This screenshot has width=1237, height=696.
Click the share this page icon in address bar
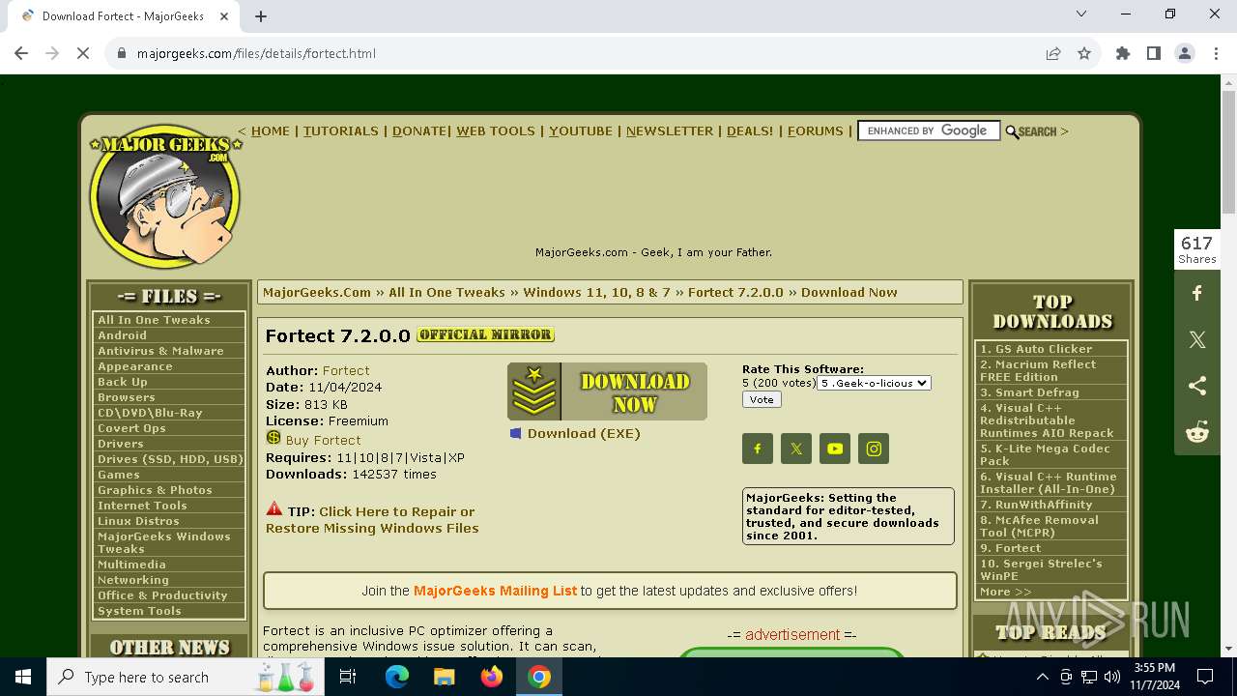pyautogui.click(x=1053, y=53)
